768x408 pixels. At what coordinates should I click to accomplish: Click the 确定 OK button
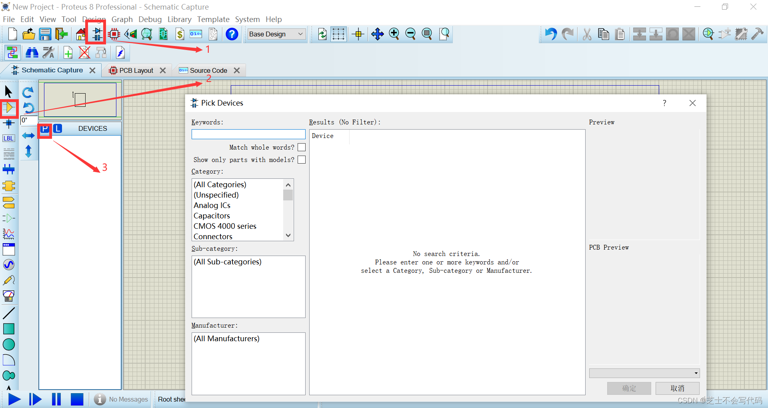(x=629, y=388)
